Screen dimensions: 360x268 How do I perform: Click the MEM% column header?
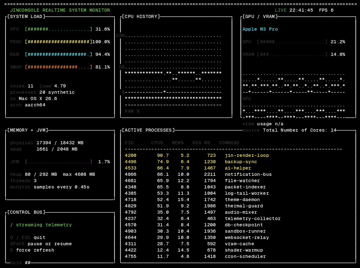tap(178, 143)
